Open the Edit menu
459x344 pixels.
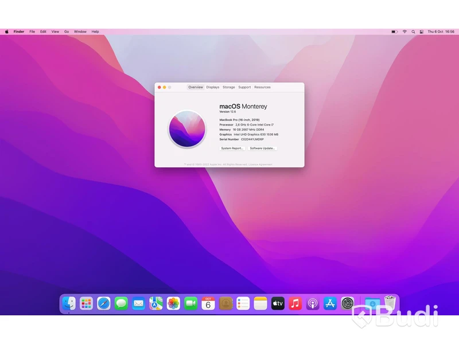click(x=44, y=32)
